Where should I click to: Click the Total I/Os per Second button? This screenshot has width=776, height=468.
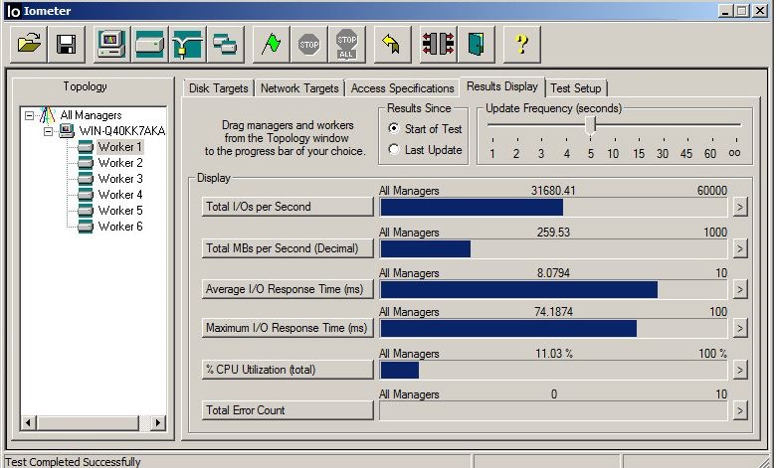coord(288,207)
